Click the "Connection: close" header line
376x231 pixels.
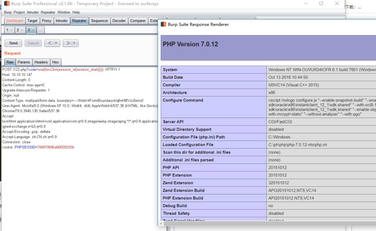pos(16,142)
